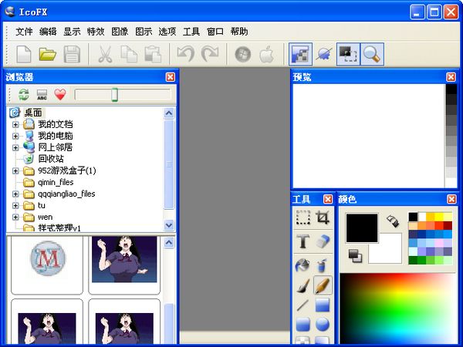Choose the rectangular selection tool
The image size is (463, 347).
click(x=303, y=218)
